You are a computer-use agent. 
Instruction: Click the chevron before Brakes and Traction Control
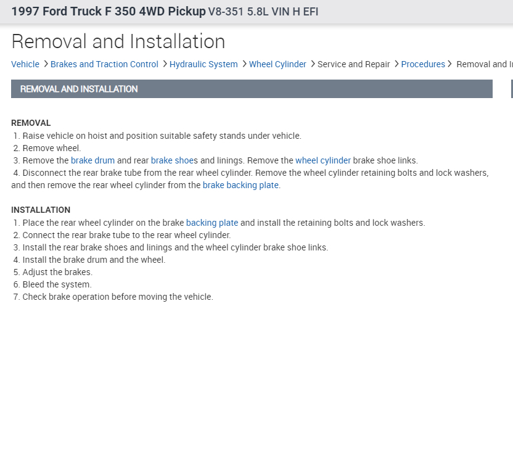pos(46,64)
